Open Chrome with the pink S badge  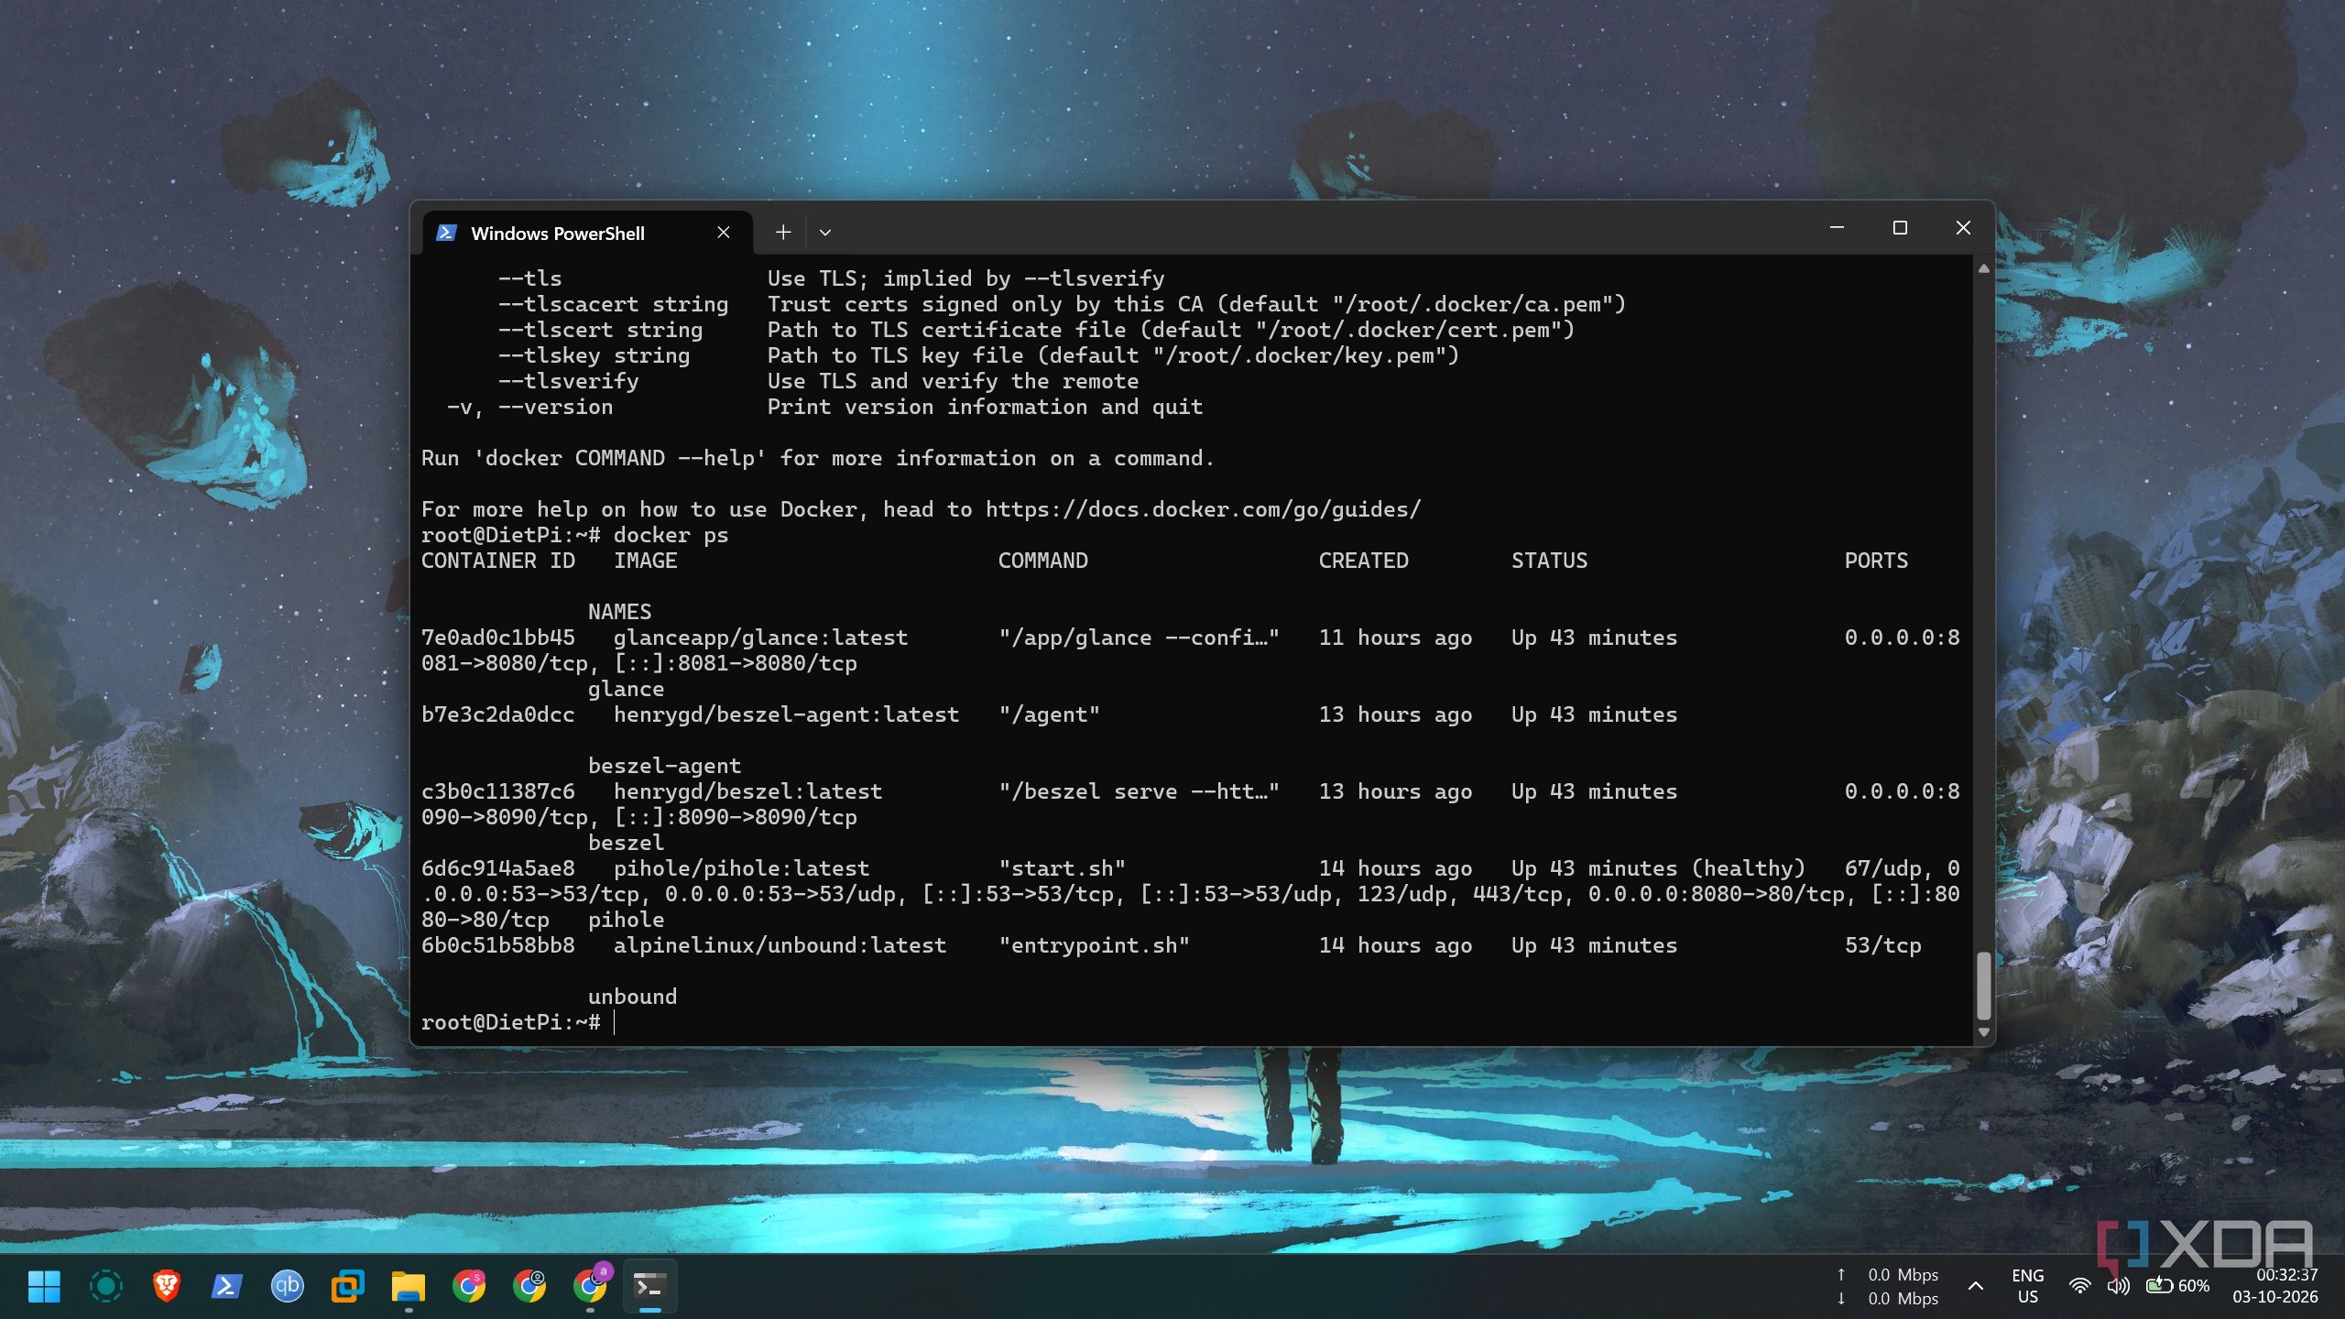(x=468, y=1286)
